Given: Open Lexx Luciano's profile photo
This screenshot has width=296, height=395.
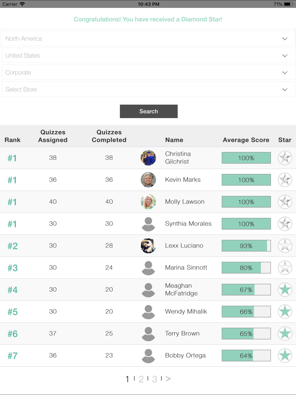Looking at the screenshot, I should [x=148, y=246].
